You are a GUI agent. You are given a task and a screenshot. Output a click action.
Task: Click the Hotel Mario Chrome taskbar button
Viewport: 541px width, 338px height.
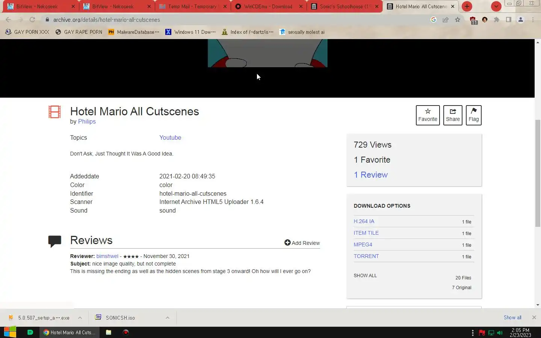pos(70,332)
